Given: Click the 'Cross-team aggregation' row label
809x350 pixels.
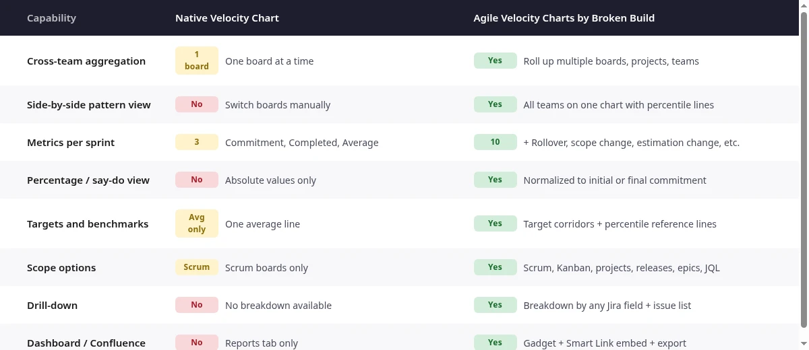Looking at the screenshot, I should pyautogui.click(x=86, y=61).
